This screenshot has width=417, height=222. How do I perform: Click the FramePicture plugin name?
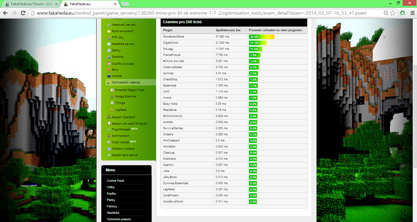click(x=172, y=55)
